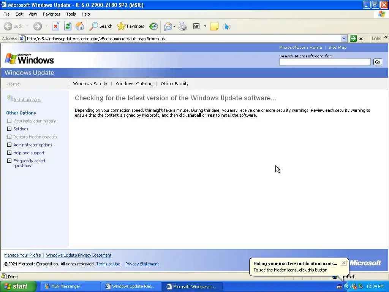Open the Forward button history dropdown arrow
389x292 pixels.
[46, 26]
